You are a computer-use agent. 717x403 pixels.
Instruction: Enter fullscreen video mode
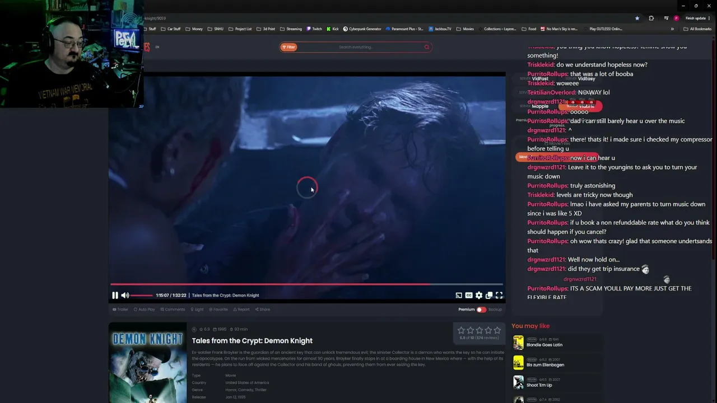[x=499, y=296]
